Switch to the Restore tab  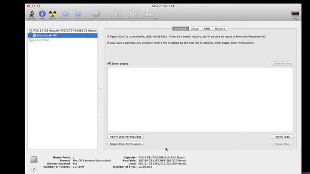220,29
